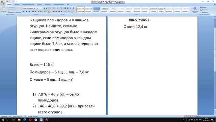Apply the Цитата 2 style
This screenshot has width=216, height=122.
161,10
